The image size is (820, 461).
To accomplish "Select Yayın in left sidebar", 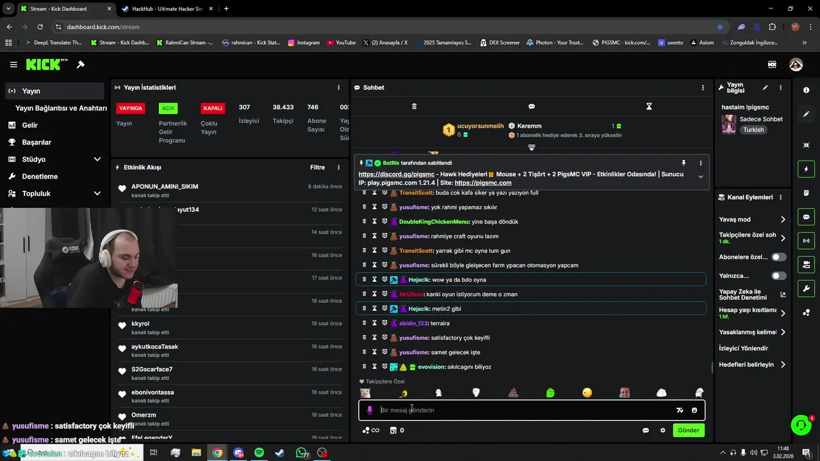I will [x=54, y=91].
